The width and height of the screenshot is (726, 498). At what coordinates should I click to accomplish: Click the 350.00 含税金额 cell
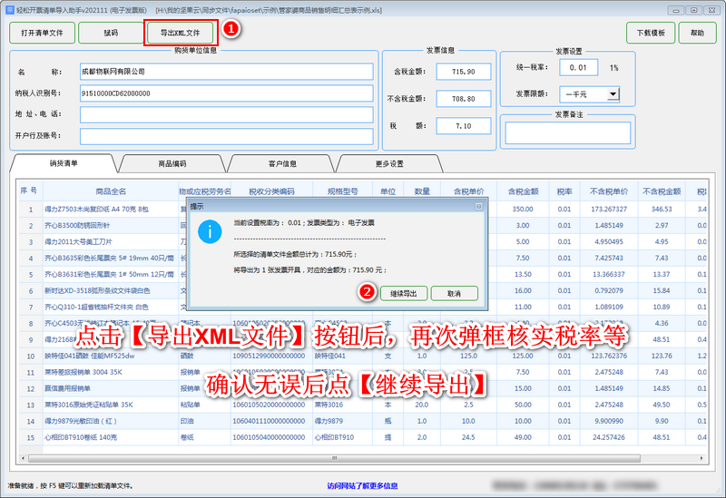click(x=523, y=210)
